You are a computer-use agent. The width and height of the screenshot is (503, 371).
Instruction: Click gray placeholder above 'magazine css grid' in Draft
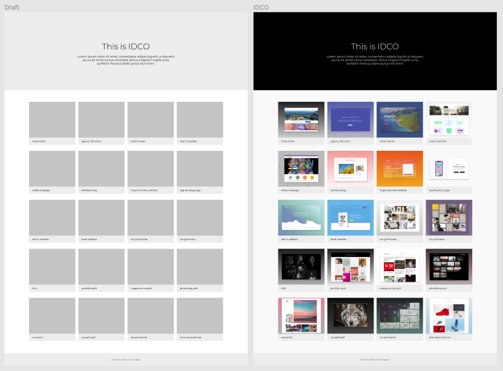pyautogui.click(x=151, y=267)
